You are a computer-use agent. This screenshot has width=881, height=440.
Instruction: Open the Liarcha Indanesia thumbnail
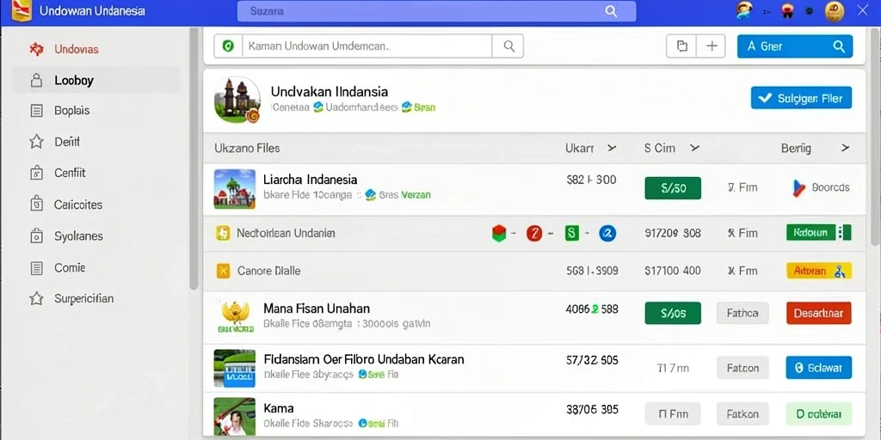click(x=234, y=189)
